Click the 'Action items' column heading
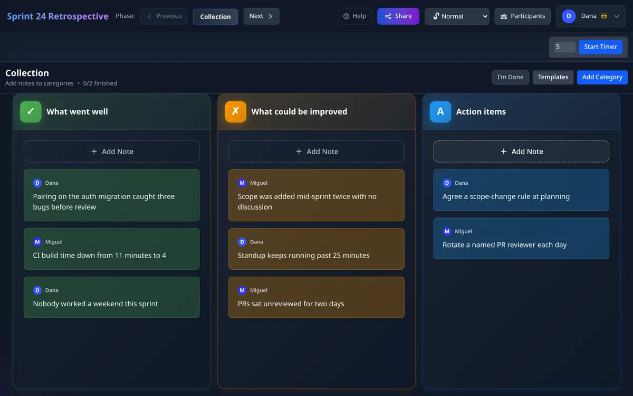The height and width of the screenshot is (396, 633). (x=481, y=111)
